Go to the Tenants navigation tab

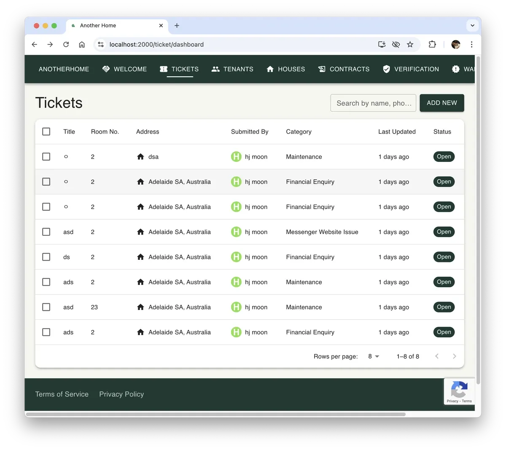(232, 69)
